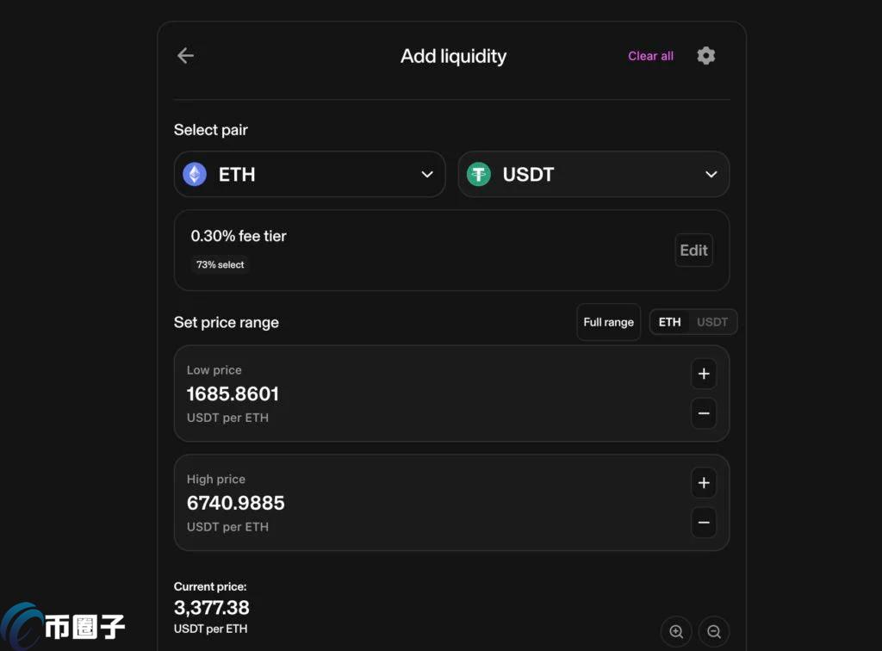882x651 pixels.
Task: Increase High price with plus button
Action: coord(704,483)
